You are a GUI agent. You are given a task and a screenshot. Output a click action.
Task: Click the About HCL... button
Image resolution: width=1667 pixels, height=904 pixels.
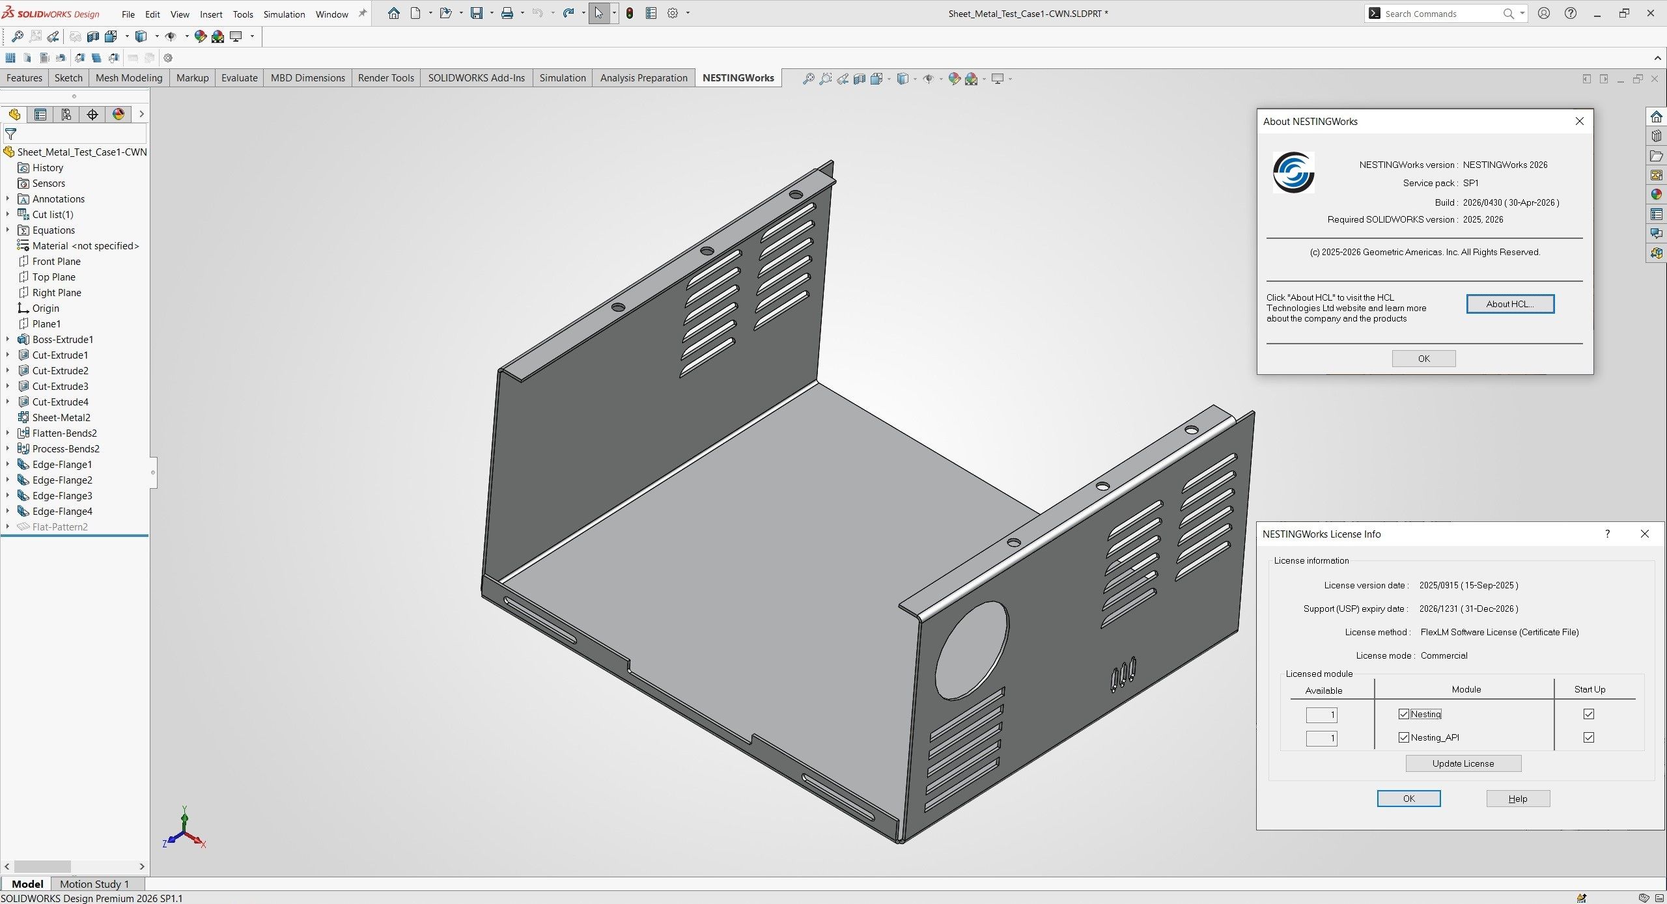(1510, 304)
